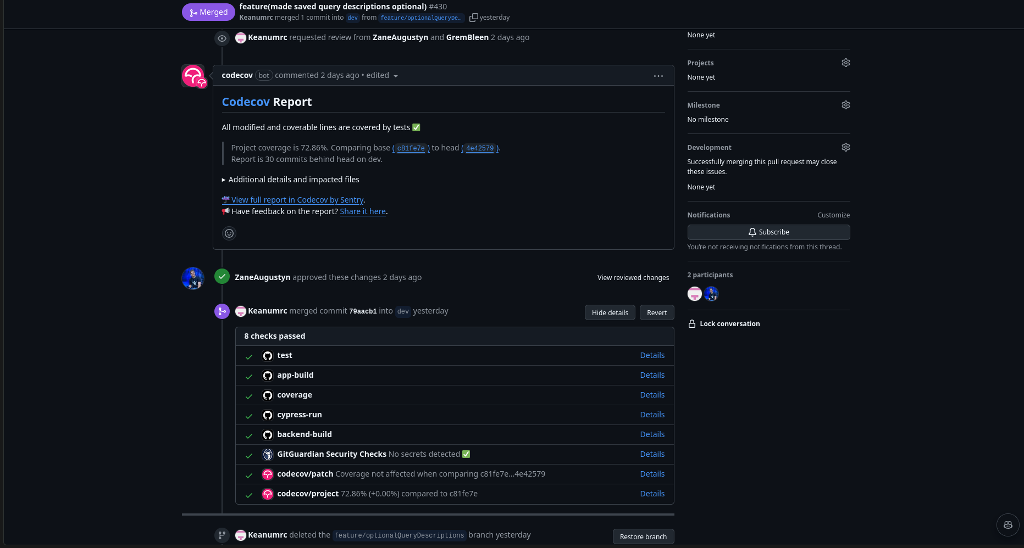Click ZaneAugustyn name in review request
Screen dimensions: 1024x548
click(400, 37)
